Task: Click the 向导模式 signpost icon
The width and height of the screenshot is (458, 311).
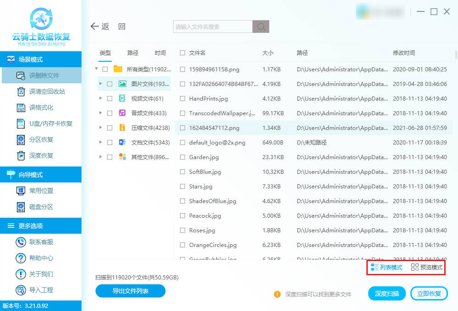Action: 11,174
